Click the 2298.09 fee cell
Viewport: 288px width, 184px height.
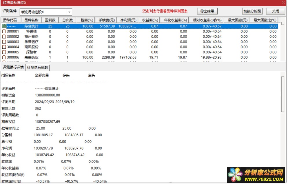108,57
